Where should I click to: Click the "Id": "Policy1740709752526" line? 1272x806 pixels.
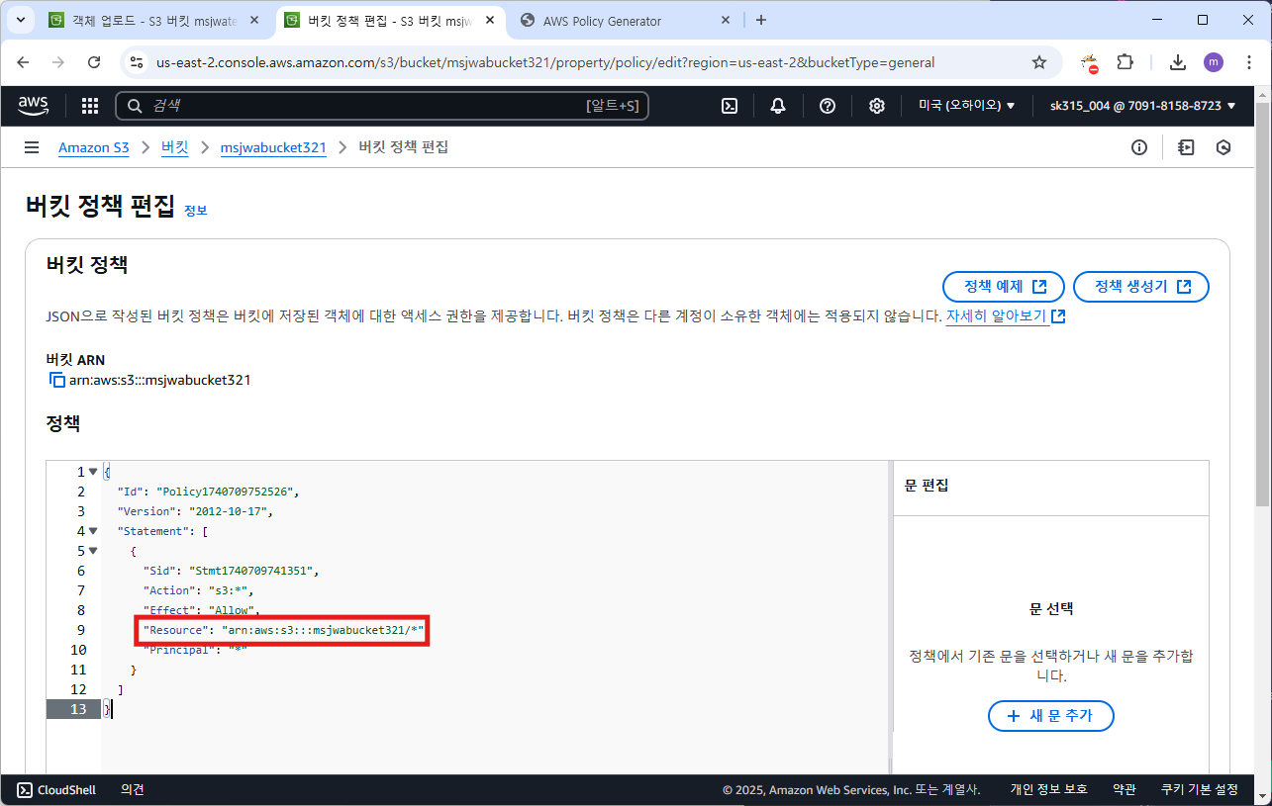pos(208,492)
